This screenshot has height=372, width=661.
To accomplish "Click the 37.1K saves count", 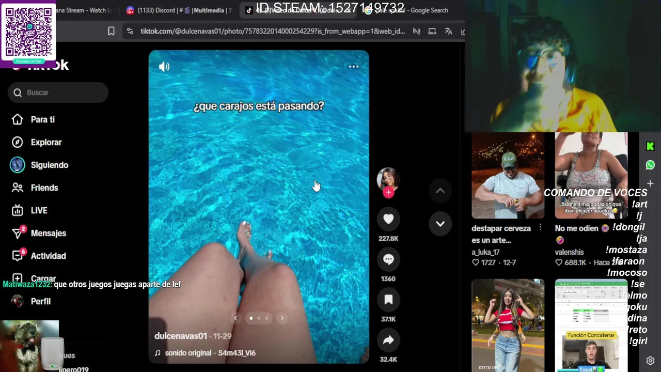I will (x=388, y=319).
